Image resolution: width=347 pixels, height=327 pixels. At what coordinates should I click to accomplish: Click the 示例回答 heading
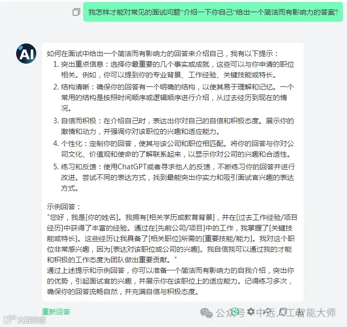pyautogui.click(x=64, y=207)
